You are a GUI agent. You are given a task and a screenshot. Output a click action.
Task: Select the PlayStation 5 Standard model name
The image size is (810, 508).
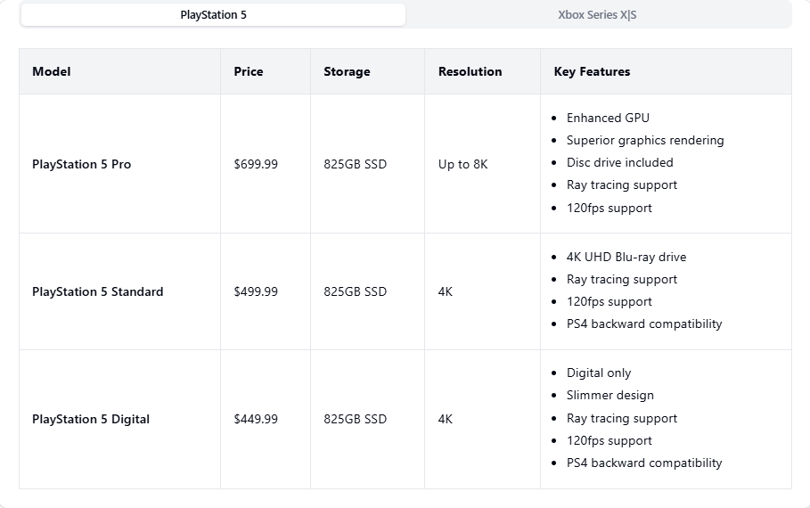point(97,291)
